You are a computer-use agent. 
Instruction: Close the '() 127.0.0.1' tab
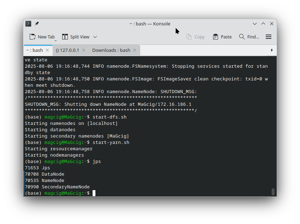click(x=84, y=50)
